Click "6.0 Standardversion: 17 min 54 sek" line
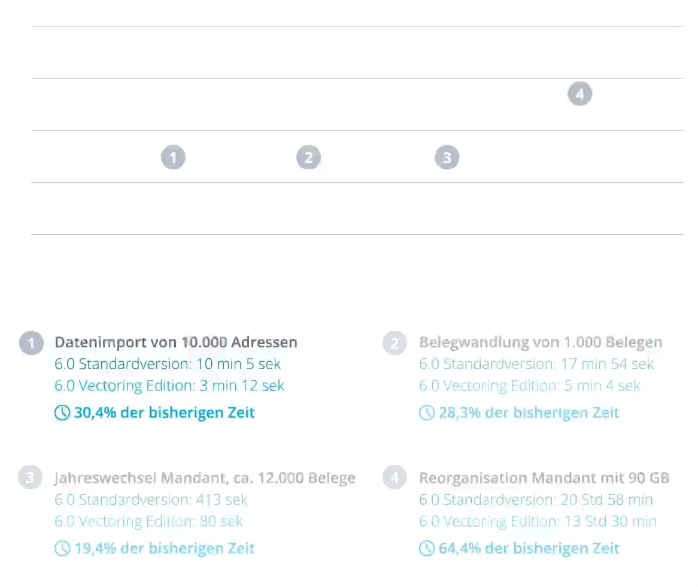This screenshot has height=587, width=698. tap(536, 364)
